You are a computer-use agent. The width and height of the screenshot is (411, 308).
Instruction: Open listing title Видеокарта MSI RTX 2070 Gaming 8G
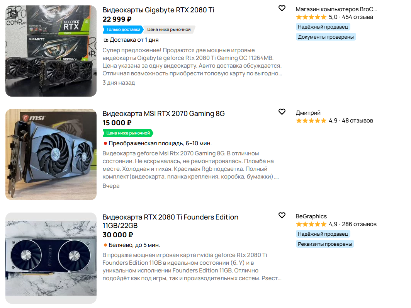tap(163, 114)
